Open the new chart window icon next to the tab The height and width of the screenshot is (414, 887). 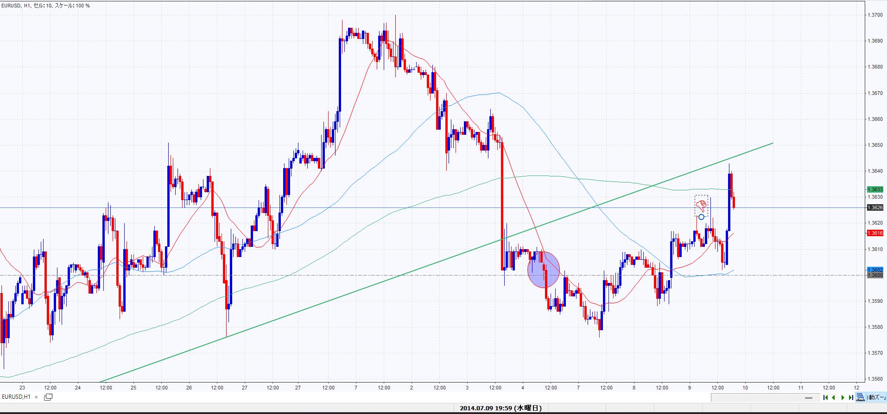click(x=48, y=397)
